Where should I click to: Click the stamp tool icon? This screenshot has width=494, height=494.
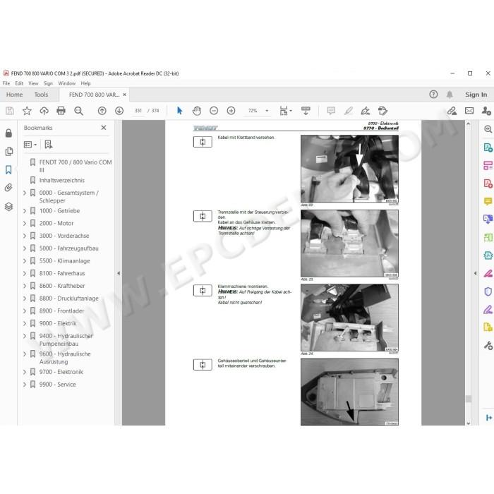click(x=382, y=111)
